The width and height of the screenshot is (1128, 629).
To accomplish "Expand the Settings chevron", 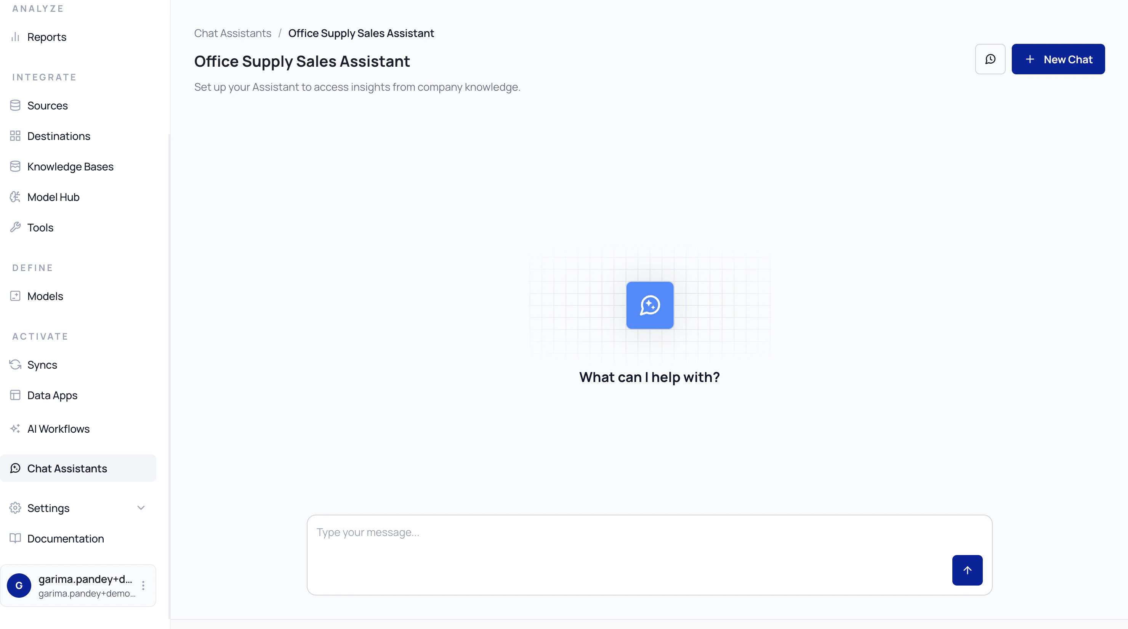I will 141,508.
